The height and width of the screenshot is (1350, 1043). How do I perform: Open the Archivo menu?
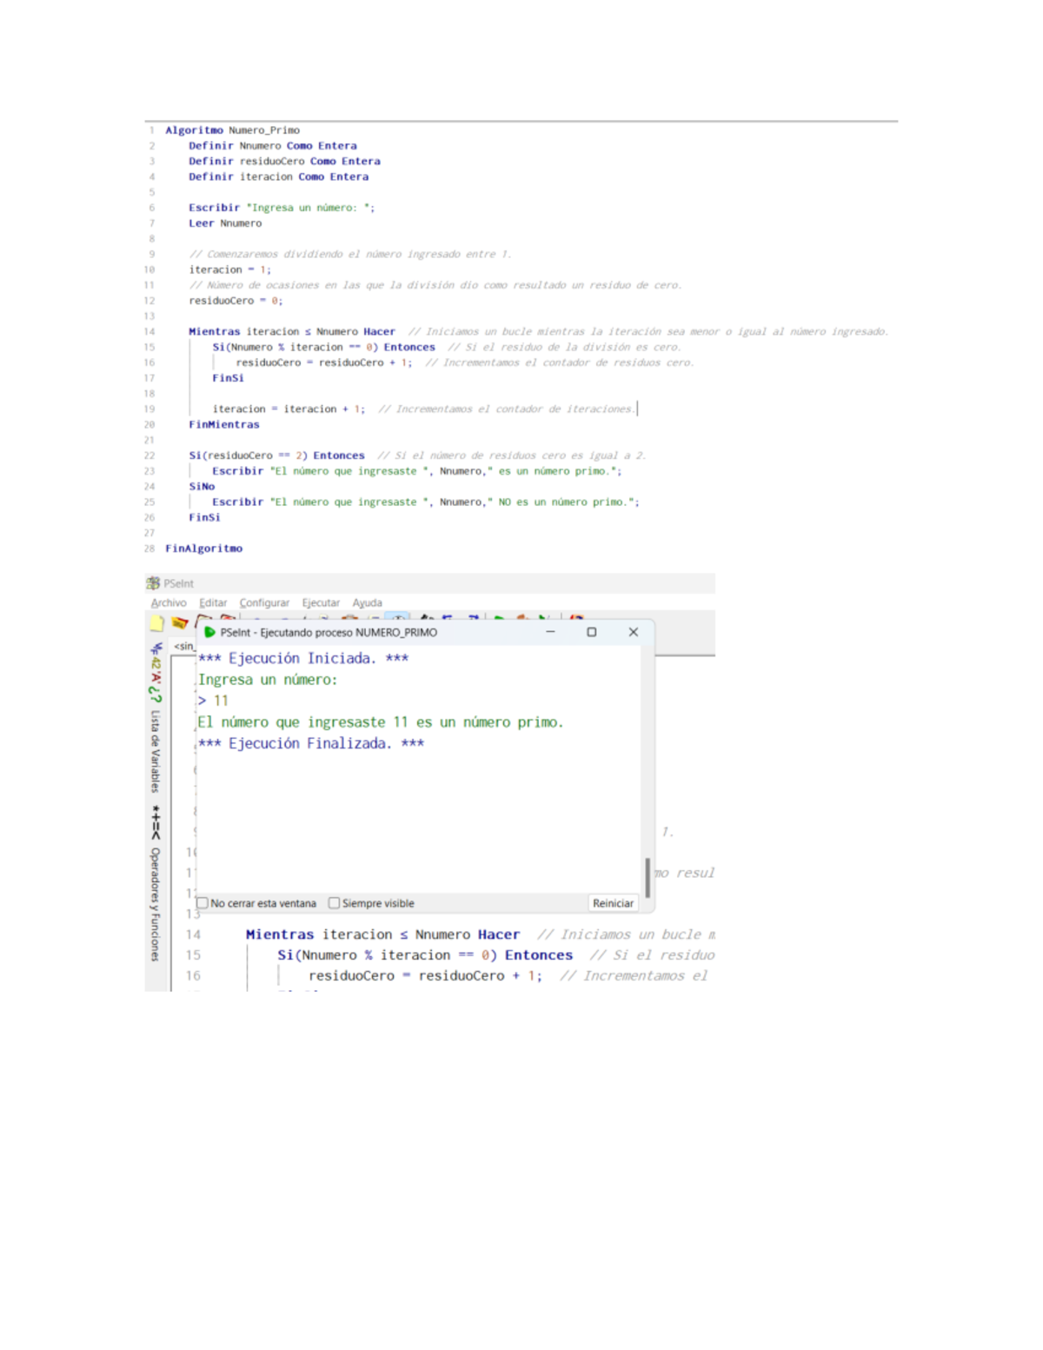tap(169, 603)
